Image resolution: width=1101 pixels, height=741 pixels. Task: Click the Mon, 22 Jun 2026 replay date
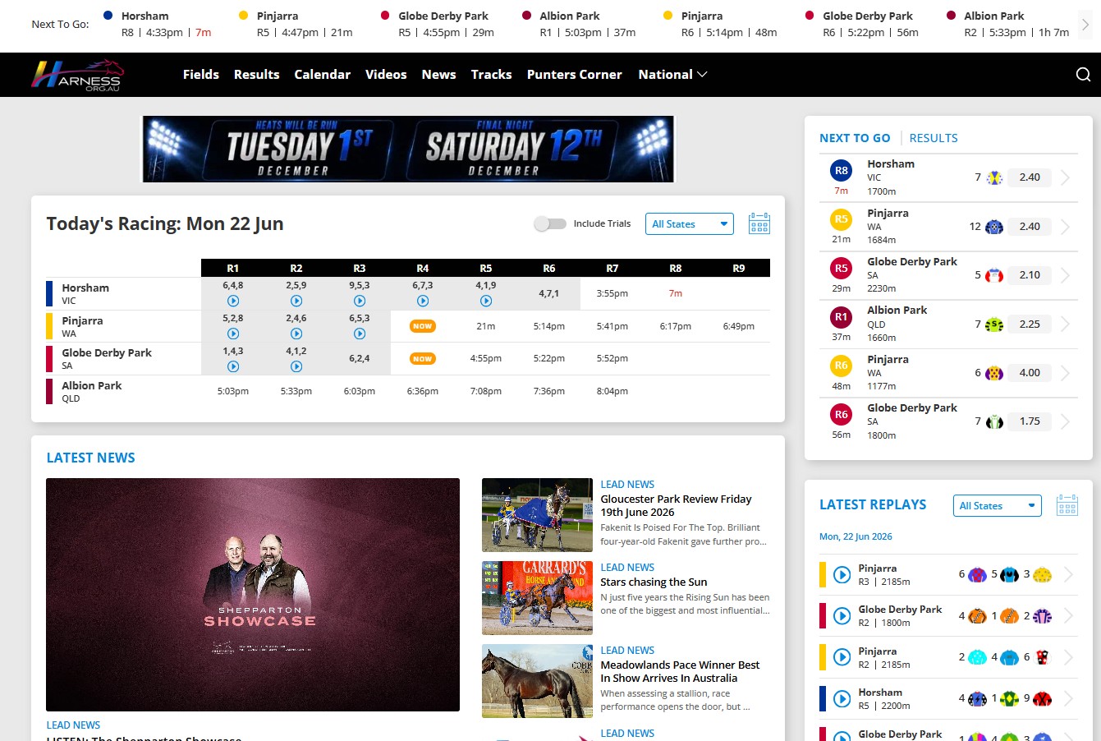[x=856, y=536]
